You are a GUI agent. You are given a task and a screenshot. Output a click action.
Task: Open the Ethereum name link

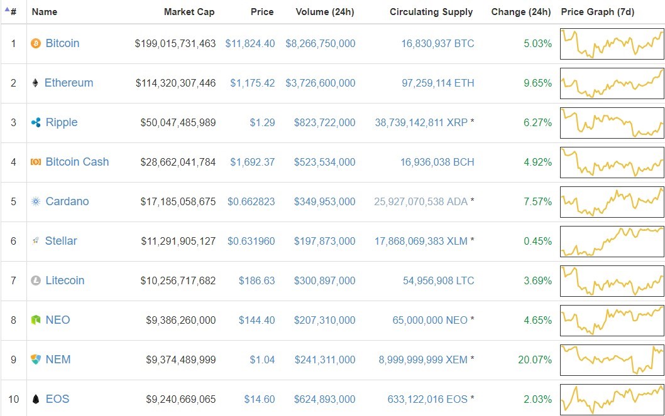(x=69, y=83)
